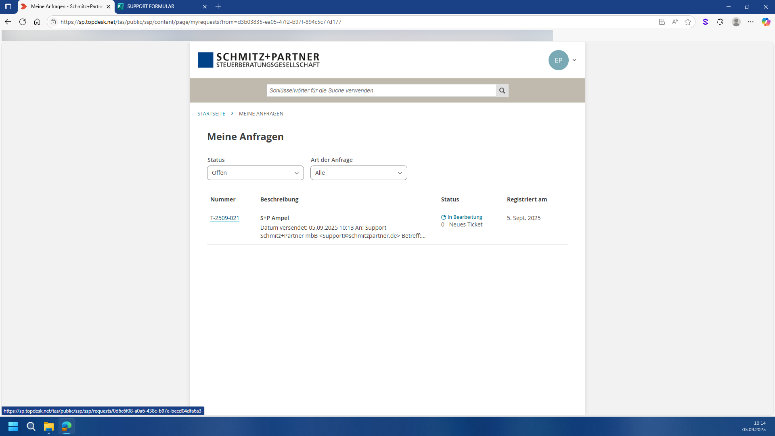
Task: Open ticket T-2509-021 link
Action: (224, 218)
